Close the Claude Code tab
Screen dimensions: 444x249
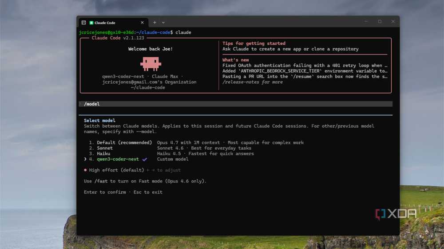point(142,23)
